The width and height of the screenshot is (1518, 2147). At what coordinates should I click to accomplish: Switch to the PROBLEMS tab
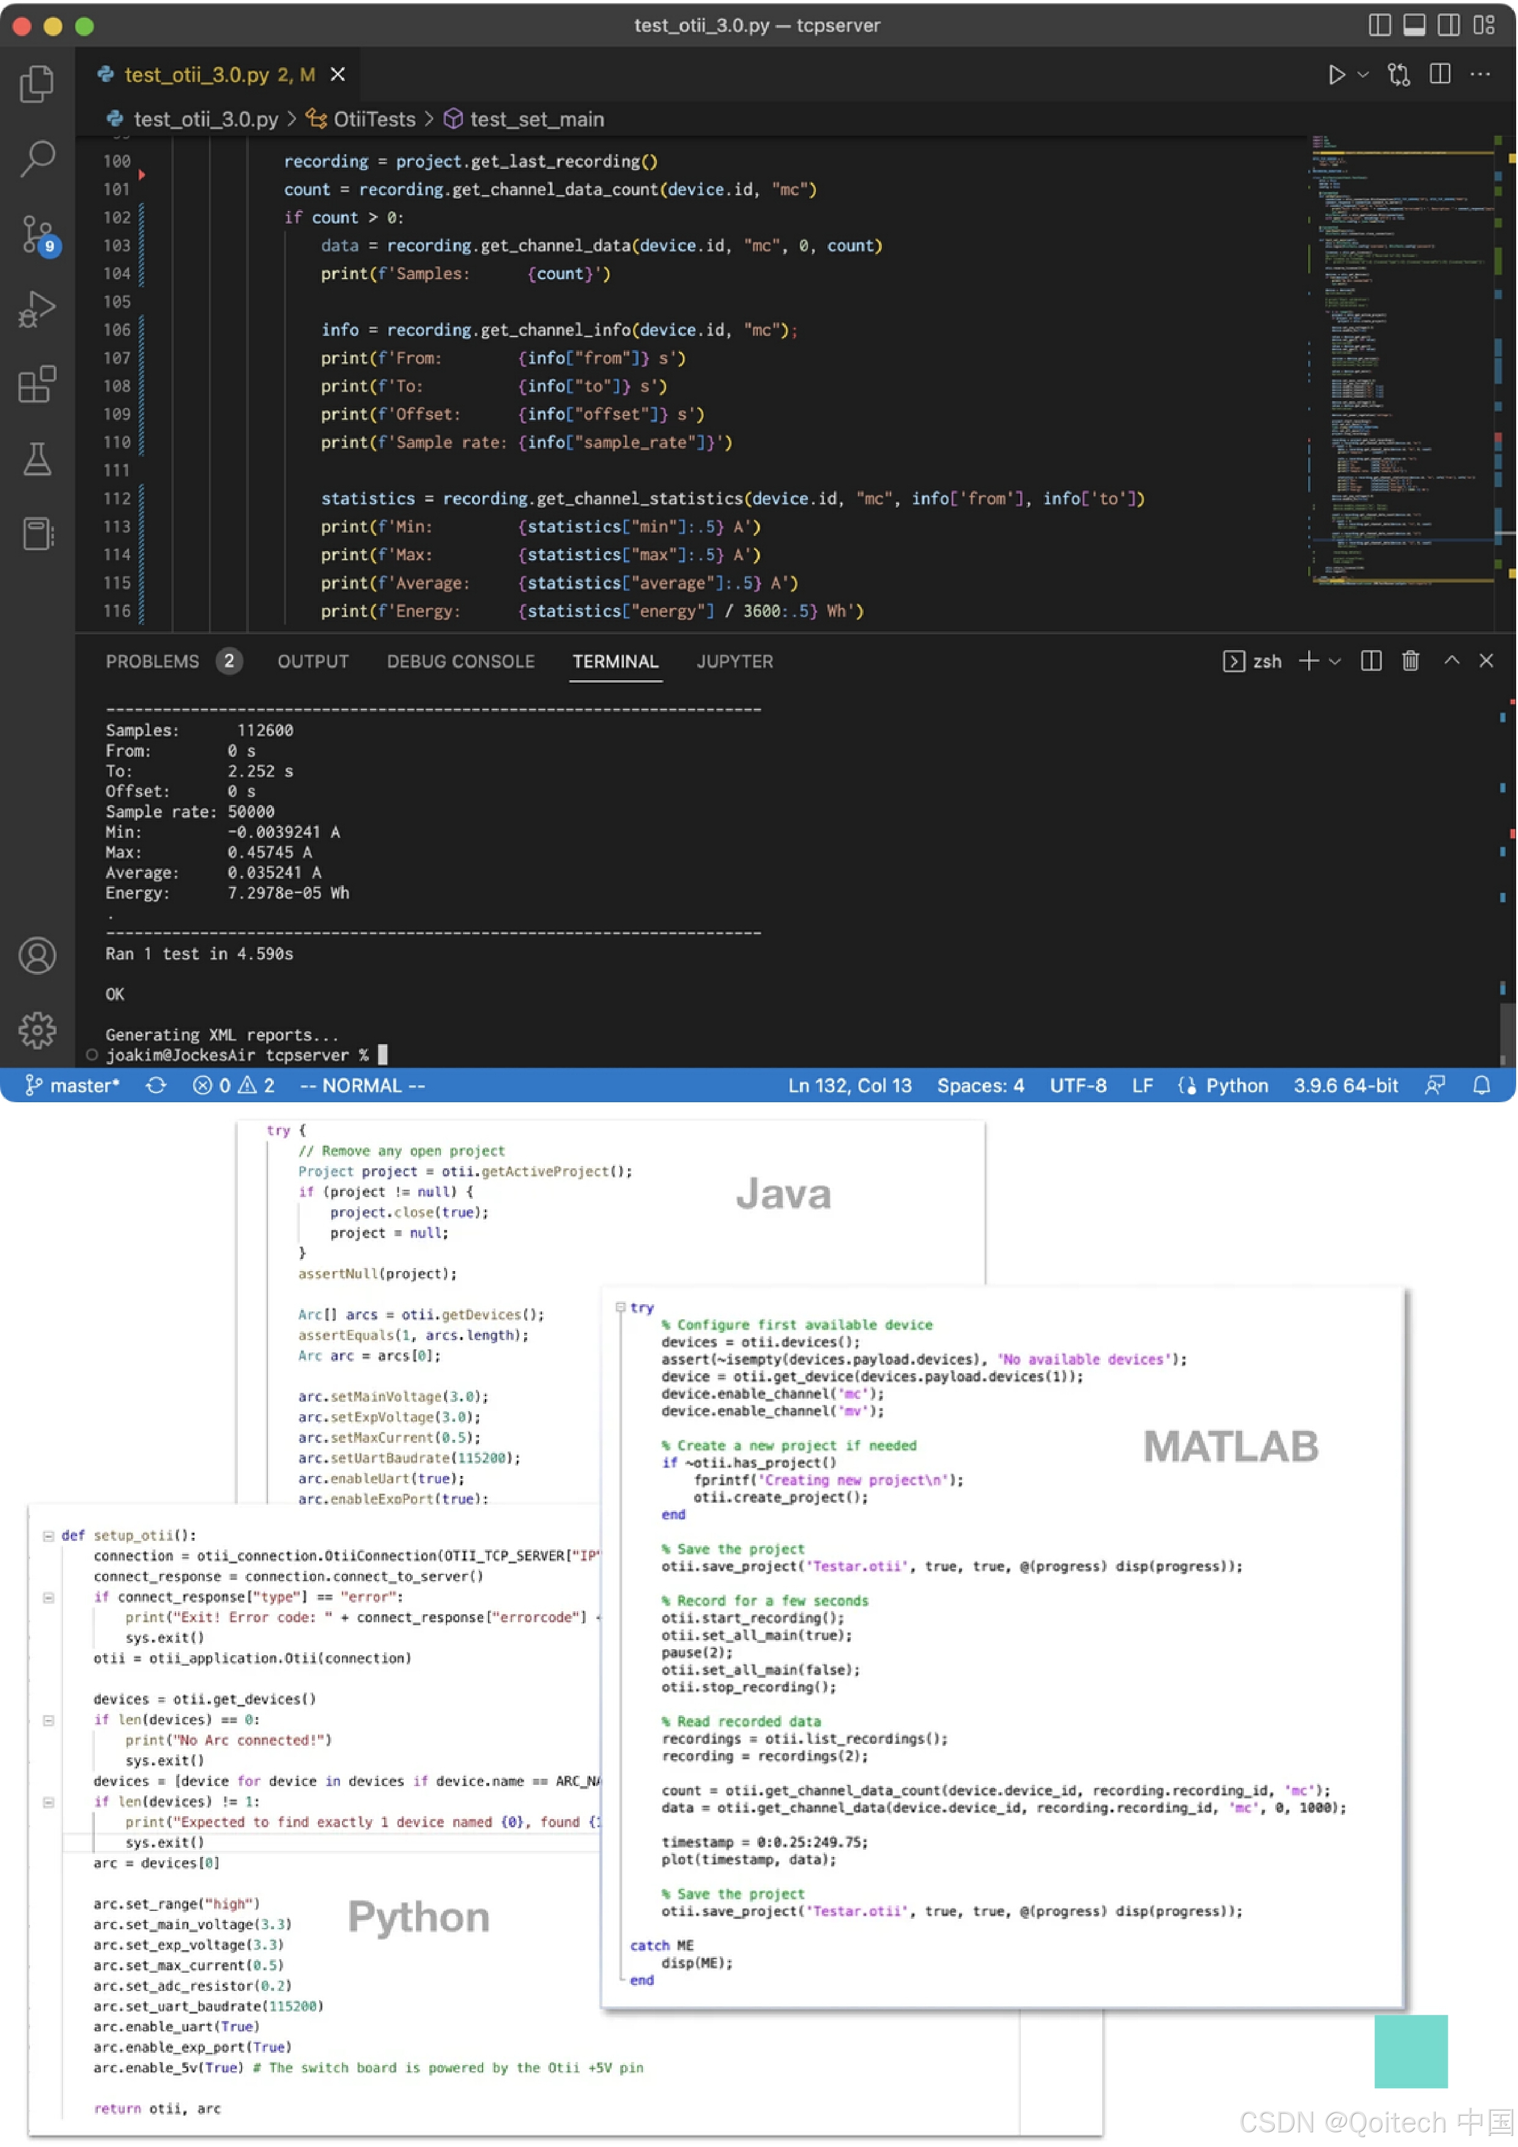152,661
